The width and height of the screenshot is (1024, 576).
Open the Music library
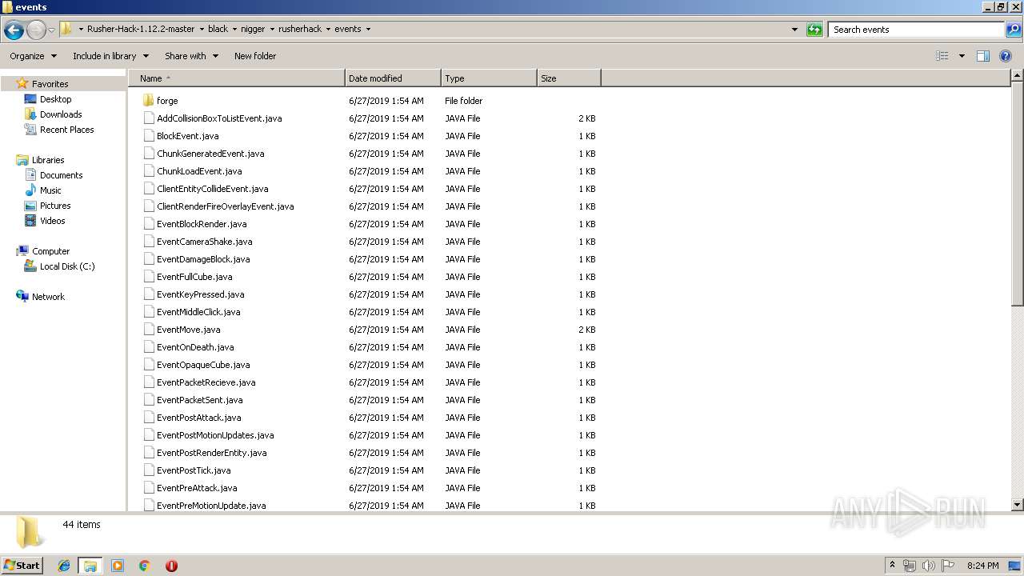50,190
